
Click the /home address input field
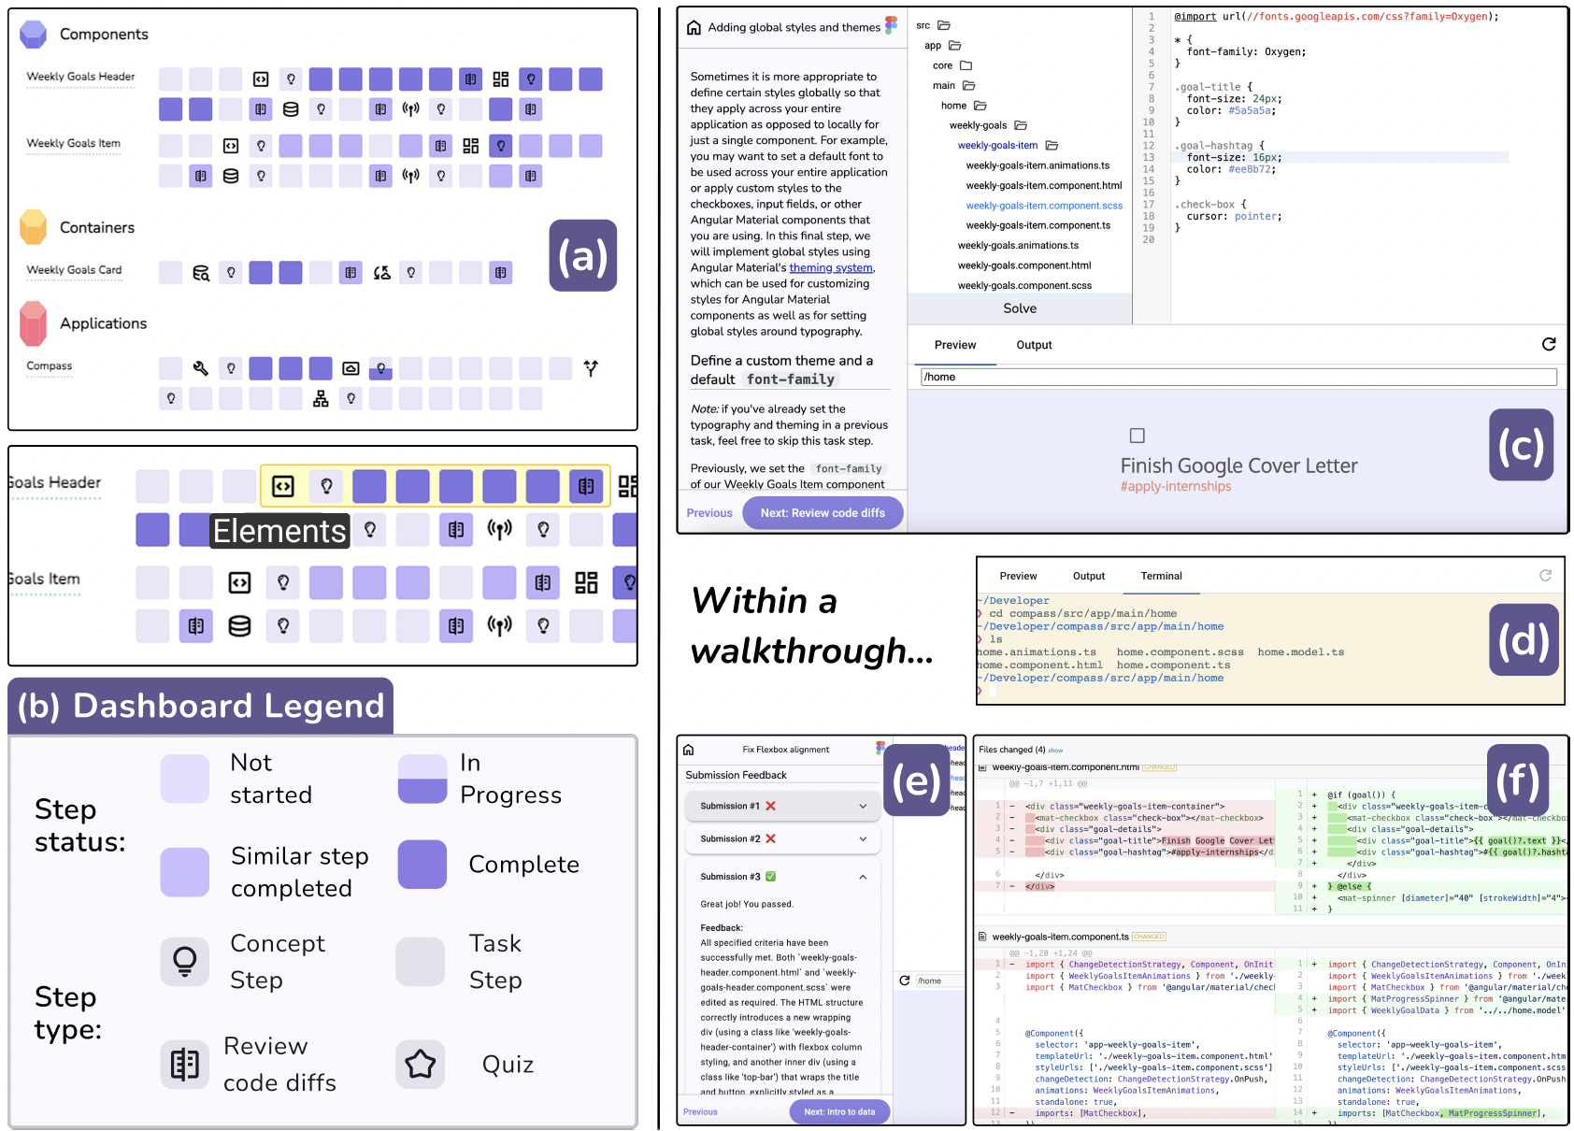[x=1238, y=377]
